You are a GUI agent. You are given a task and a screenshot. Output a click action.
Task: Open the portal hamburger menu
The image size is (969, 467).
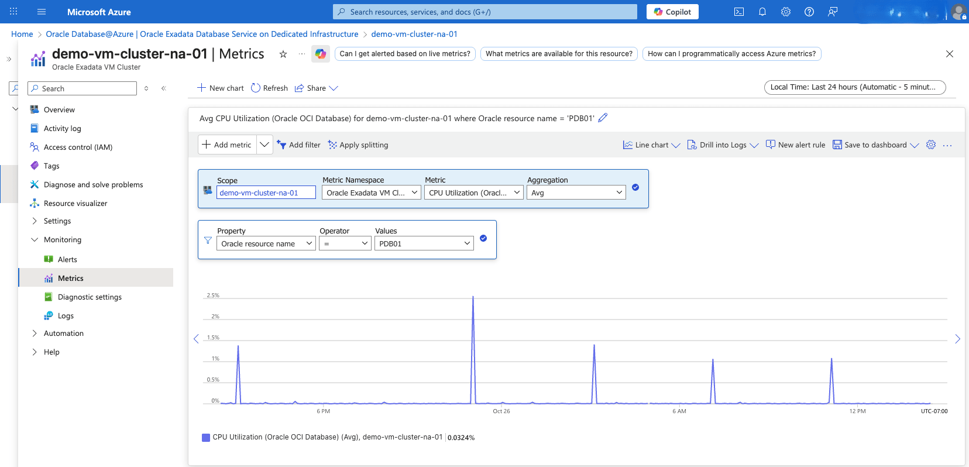pyautogui.click(x=42, y=12)
